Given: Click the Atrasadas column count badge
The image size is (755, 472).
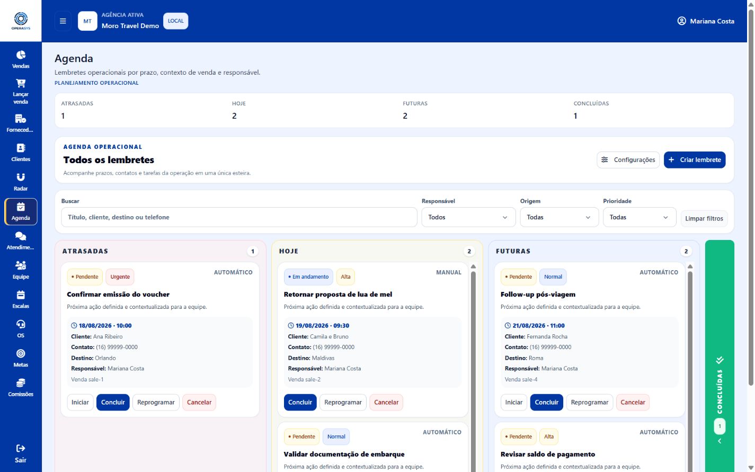Looking at the screenshot, I should coord(253,252).
